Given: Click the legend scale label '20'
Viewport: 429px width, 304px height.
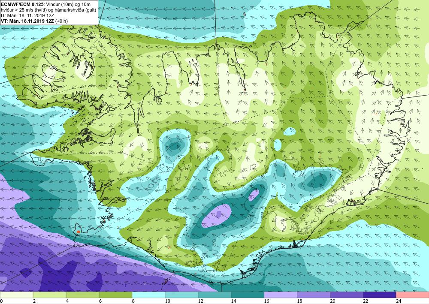Looking at the screenshot, I should tap(332, 301).
